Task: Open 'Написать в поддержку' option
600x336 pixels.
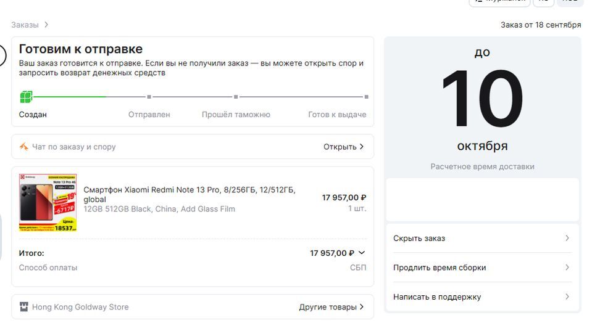Action: (437, 297)
